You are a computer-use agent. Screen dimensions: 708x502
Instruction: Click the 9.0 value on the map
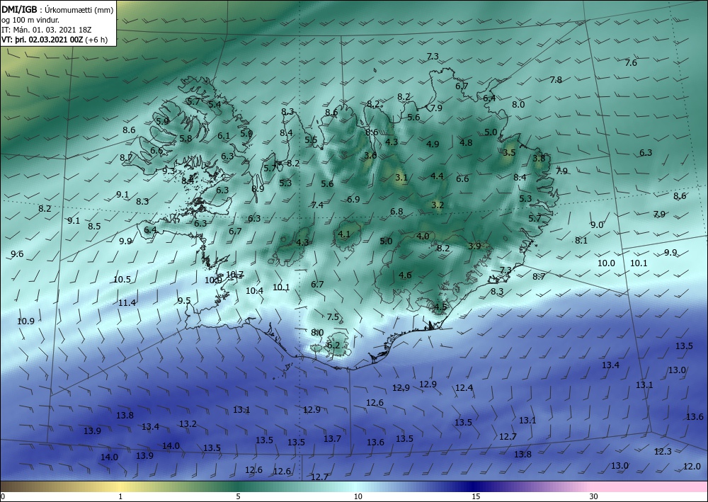(x=597, y=225)
